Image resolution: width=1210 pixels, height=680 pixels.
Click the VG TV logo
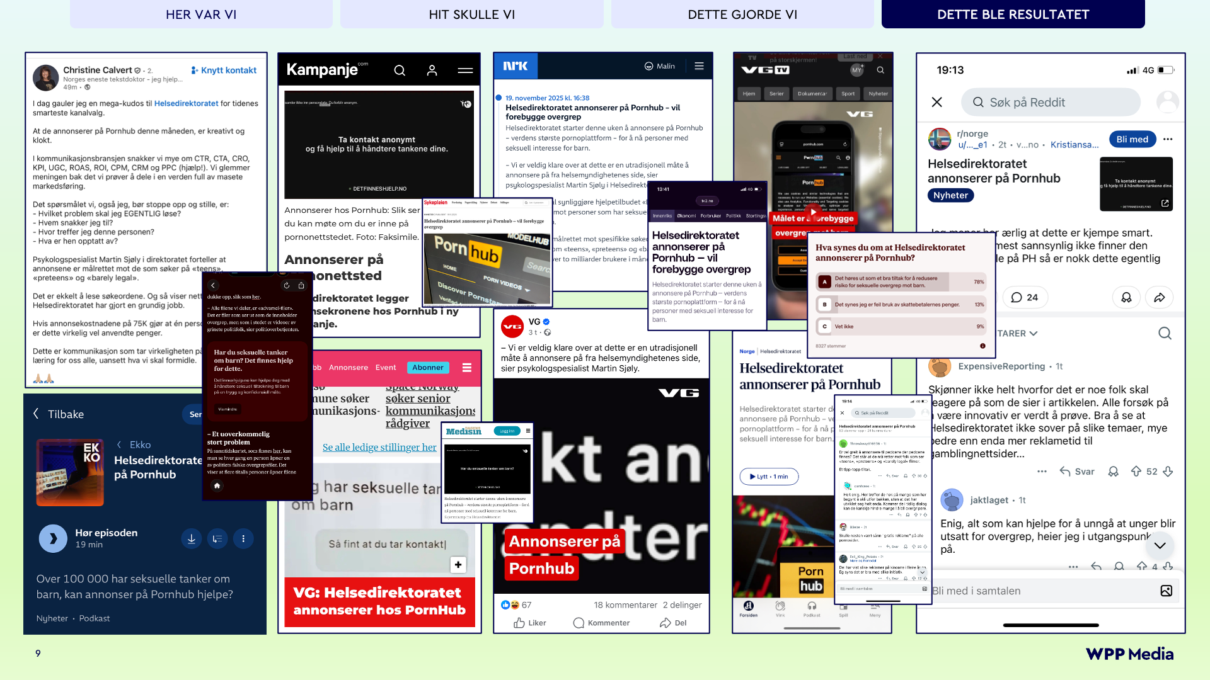pos(765,70)
